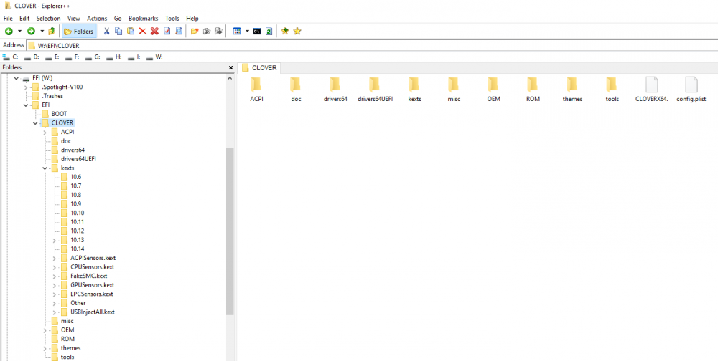The width and height of the screenshot is (718, 361).
Task: Open the Search magnifier tool
Action: pyautogui.click(x=179, y=31)
